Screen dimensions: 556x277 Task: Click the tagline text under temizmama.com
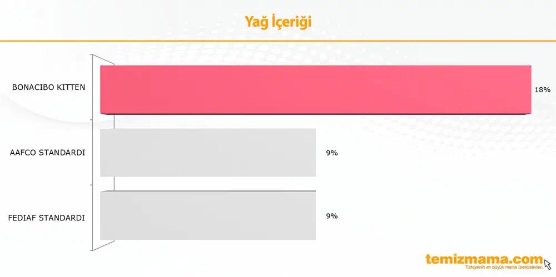504,266
